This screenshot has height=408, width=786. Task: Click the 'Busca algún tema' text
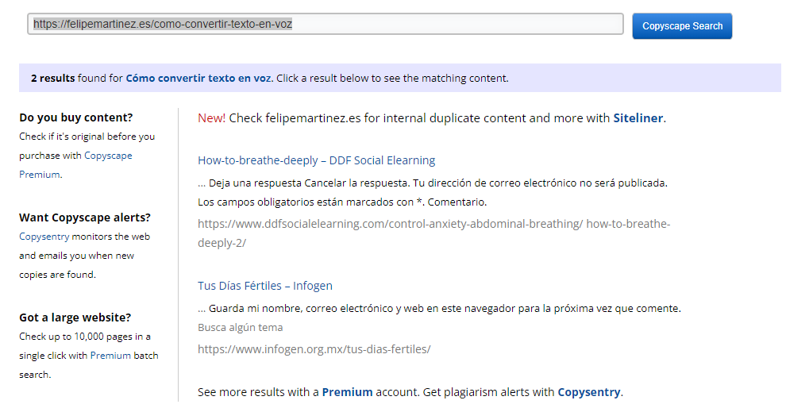(x=240, y=327)
